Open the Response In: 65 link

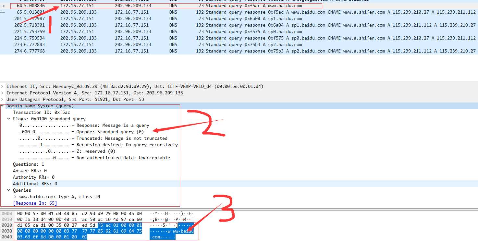coord(35,203)
